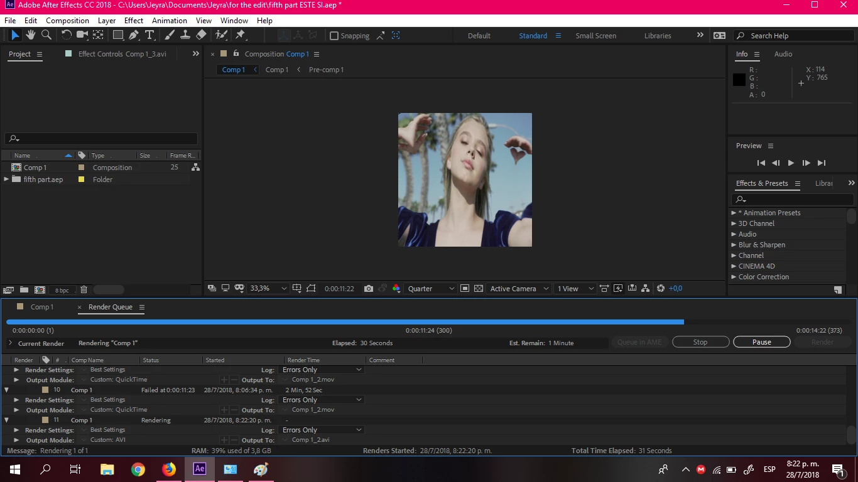Open the Comp 1_2.avi output path link
The height and width of the screenshot is (482, 858).
[x=310, y=440]
